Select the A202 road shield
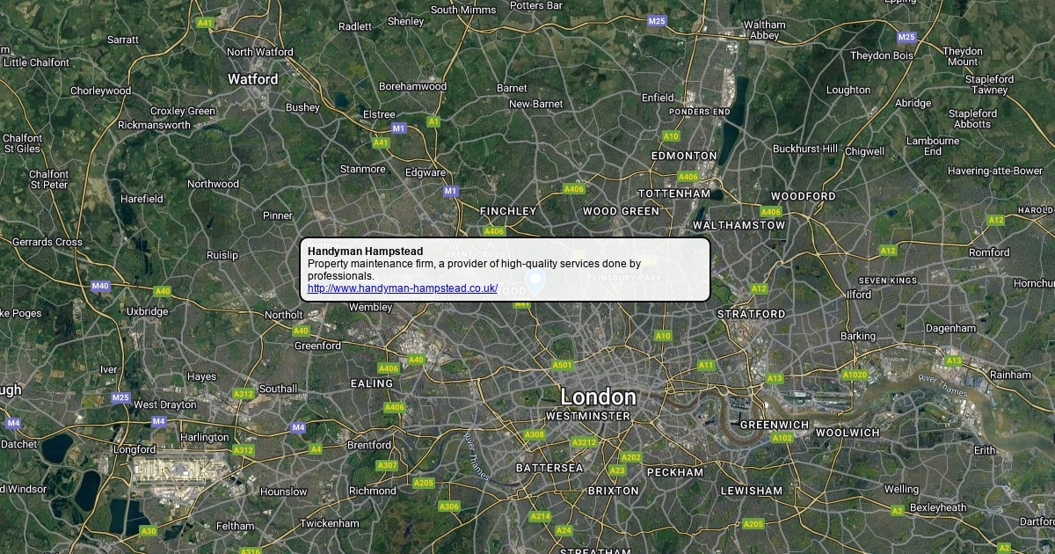Viewport: 1055px width, 554px height. pos(631,457)
